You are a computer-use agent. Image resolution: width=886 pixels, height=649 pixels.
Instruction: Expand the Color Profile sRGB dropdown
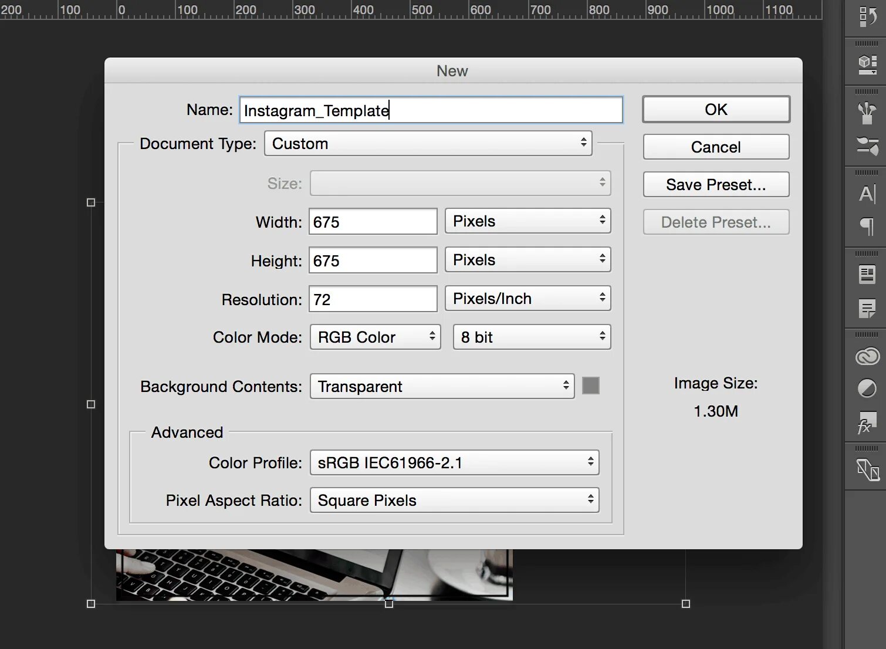click(454, 462)
